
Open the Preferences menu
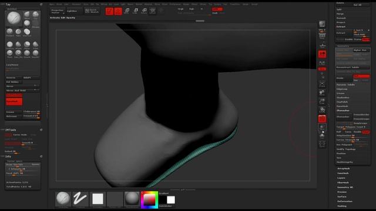tap(175, 4)
